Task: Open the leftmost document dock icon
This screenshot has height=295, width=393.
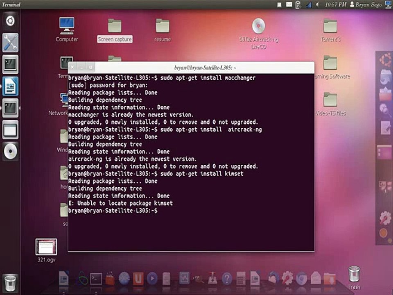Action: [64, 278]
